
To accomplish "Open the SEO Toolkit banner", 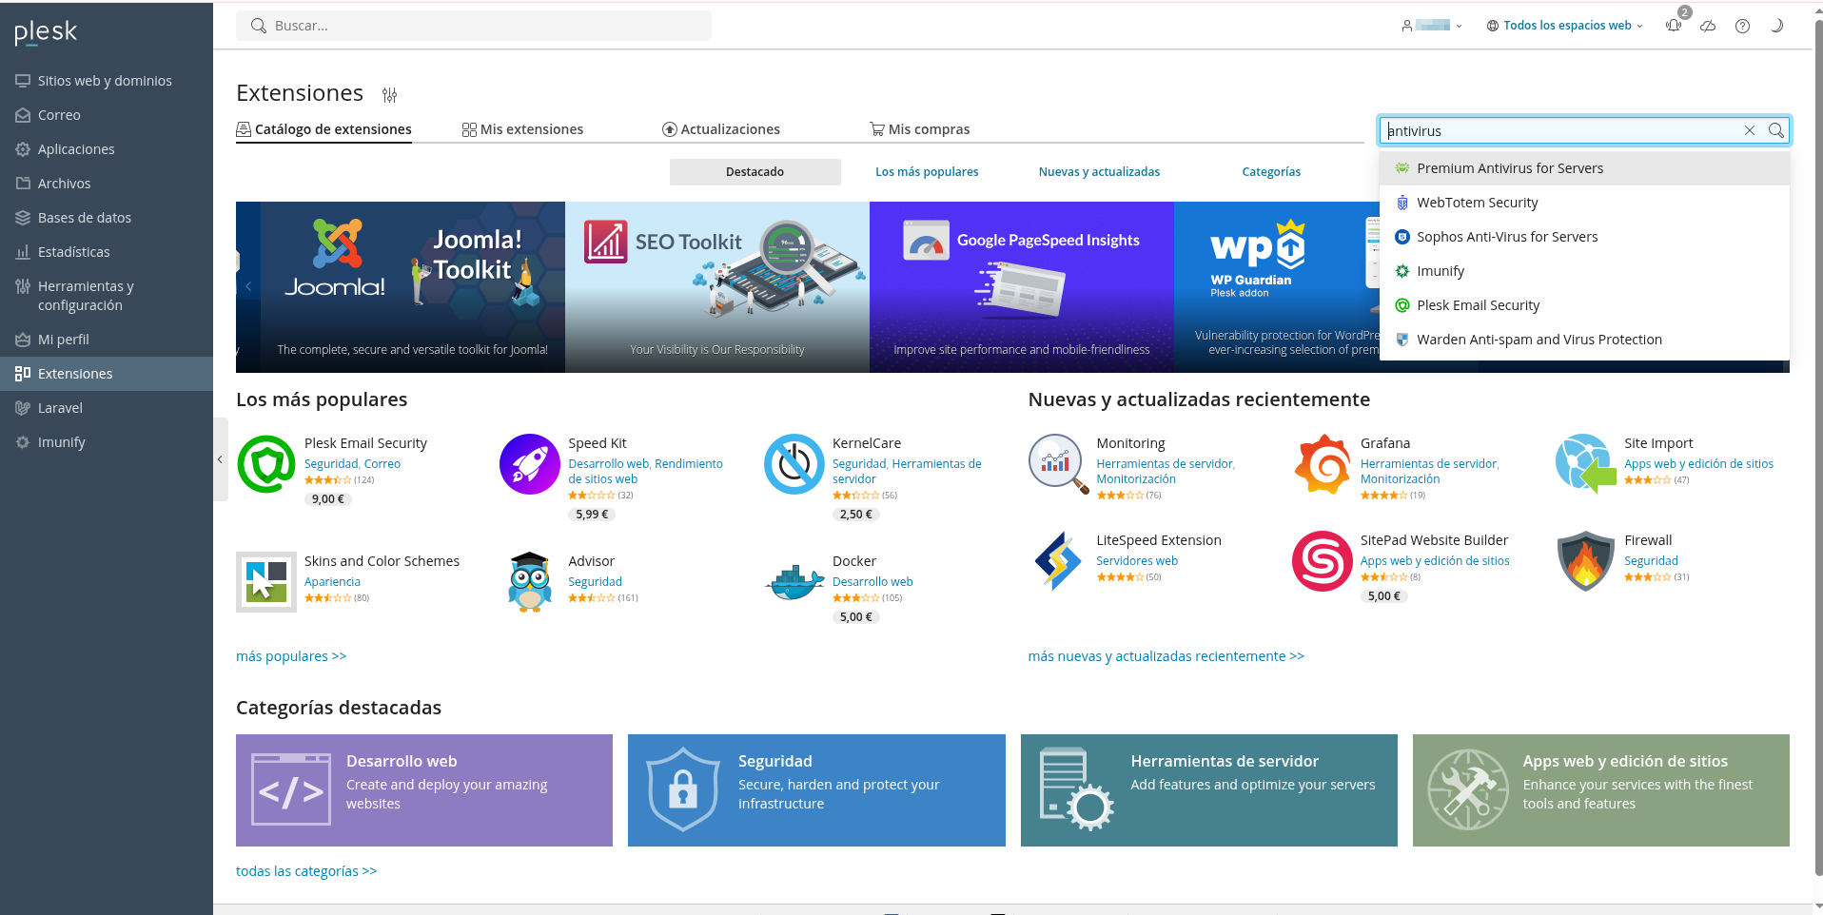I will tap(717, 286).
